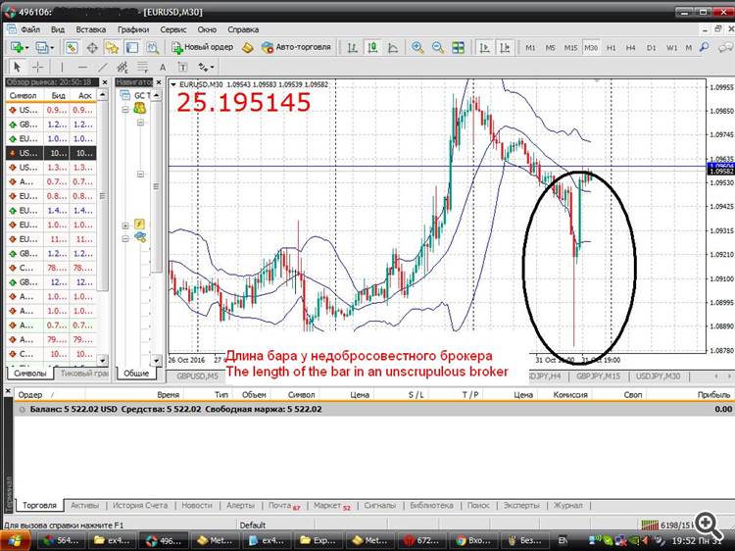735x551 pixels.
Task: Switch to the GBPJPY,M15 chart tab
Action: [598, 376]
